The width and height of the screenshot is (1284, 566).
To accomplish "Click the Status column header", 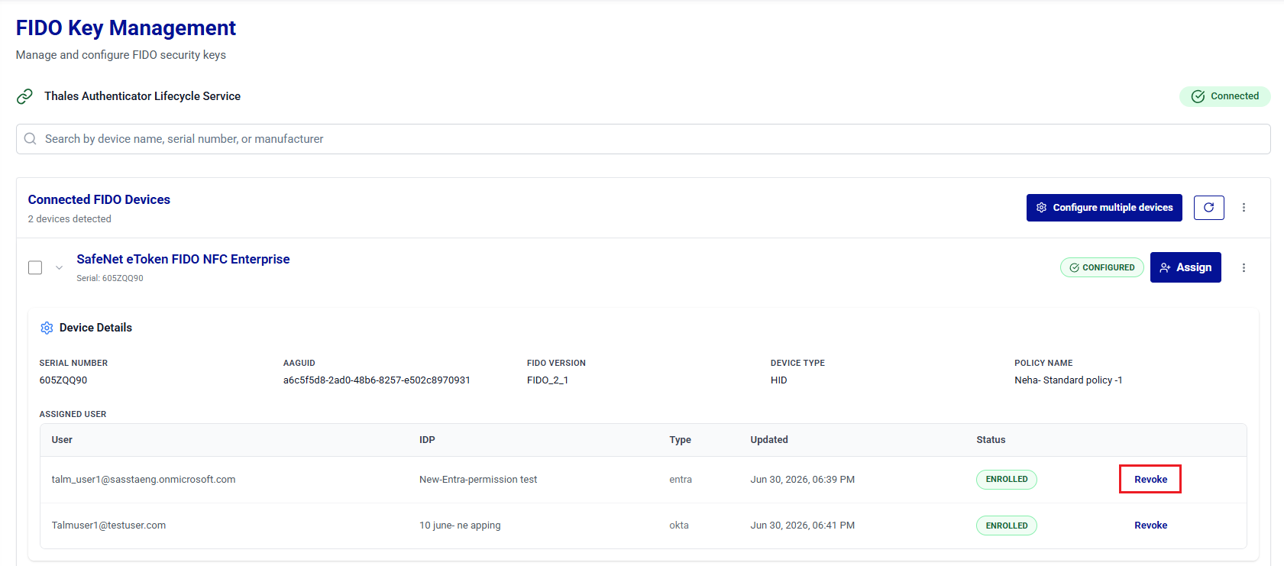I will tap(991, 440).
